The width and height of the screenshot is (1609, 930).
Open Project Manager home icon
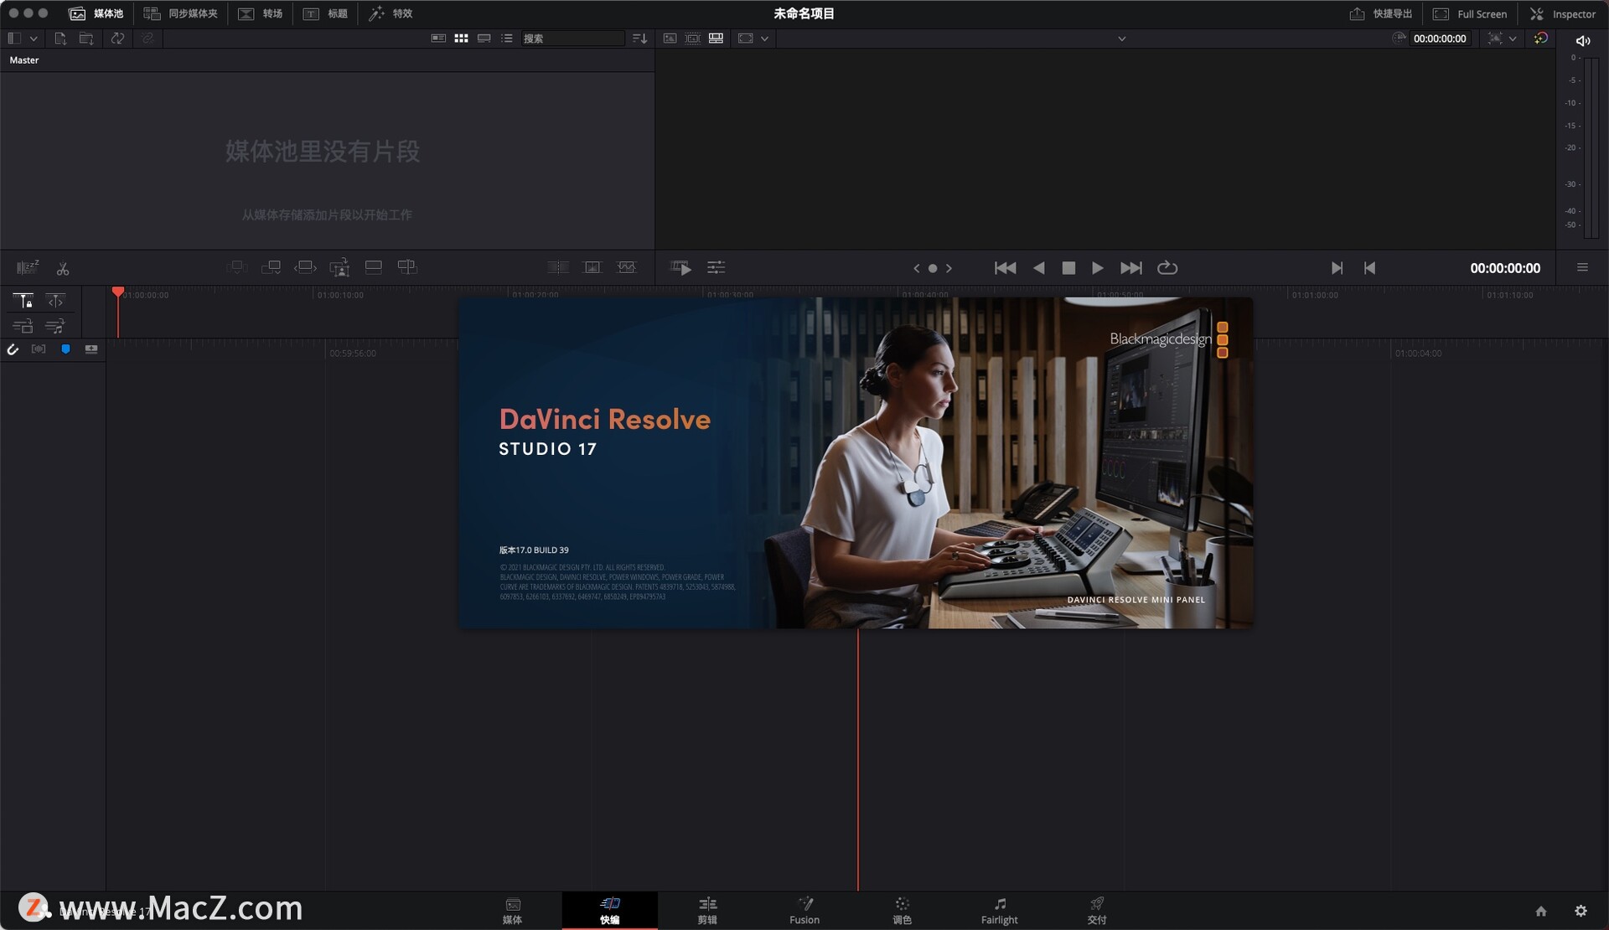[1541, 911]
